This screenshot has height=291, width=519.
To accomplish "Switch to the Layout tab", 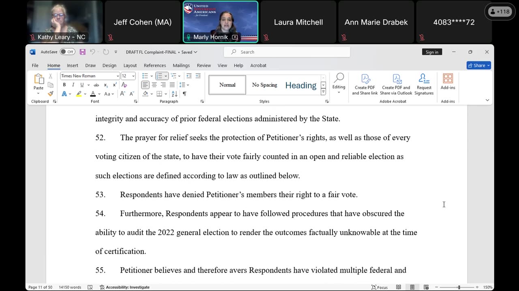I will coord(130,65).
